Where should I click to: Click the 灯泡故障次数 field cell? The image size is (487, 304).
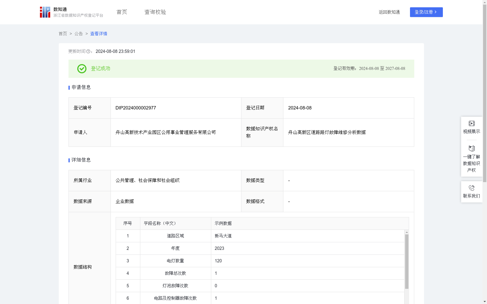[176, 286]
